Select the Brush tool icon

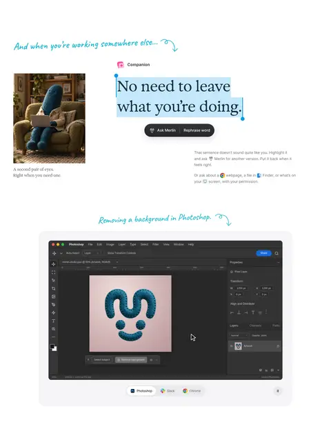coord(53,305)
